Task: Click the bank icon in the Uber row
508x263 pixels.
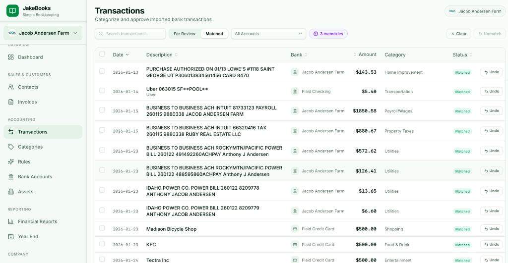Action: click(x=295, y=92)
